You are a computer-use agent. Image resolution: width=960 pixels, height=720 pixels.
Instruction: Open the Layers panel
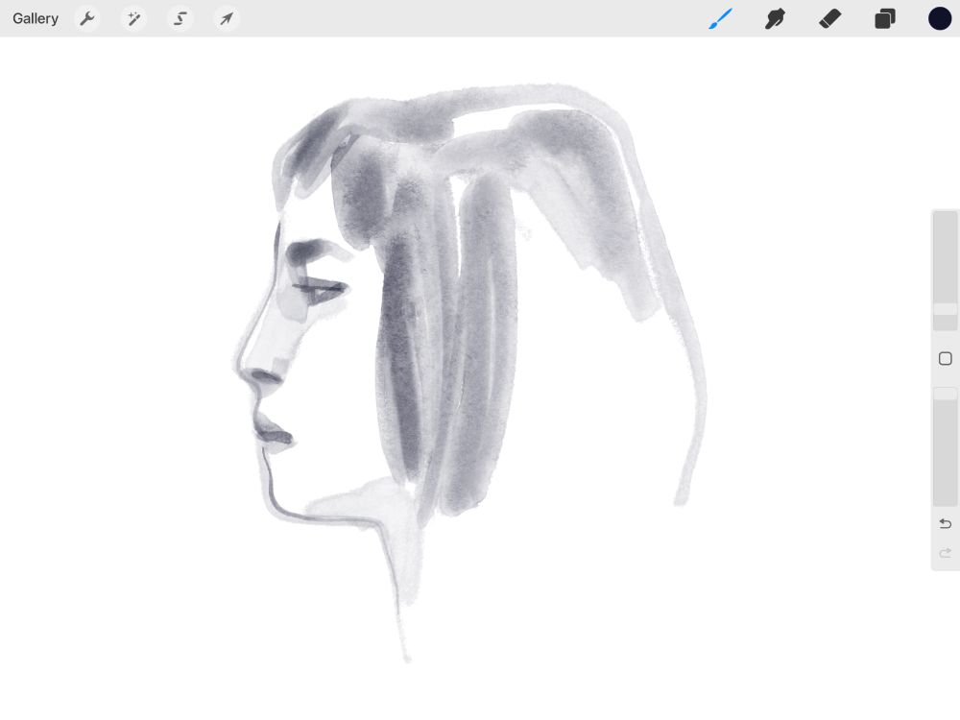point(885,18)
